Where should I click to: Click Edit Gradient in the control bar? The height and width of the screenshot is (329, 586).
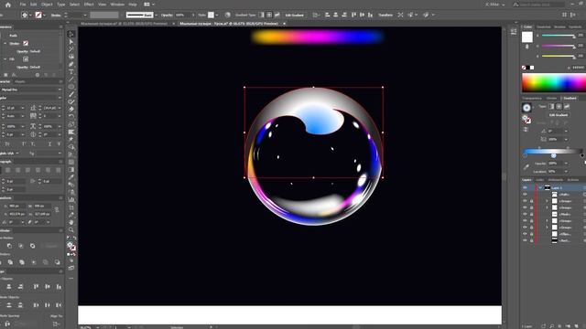295,16
